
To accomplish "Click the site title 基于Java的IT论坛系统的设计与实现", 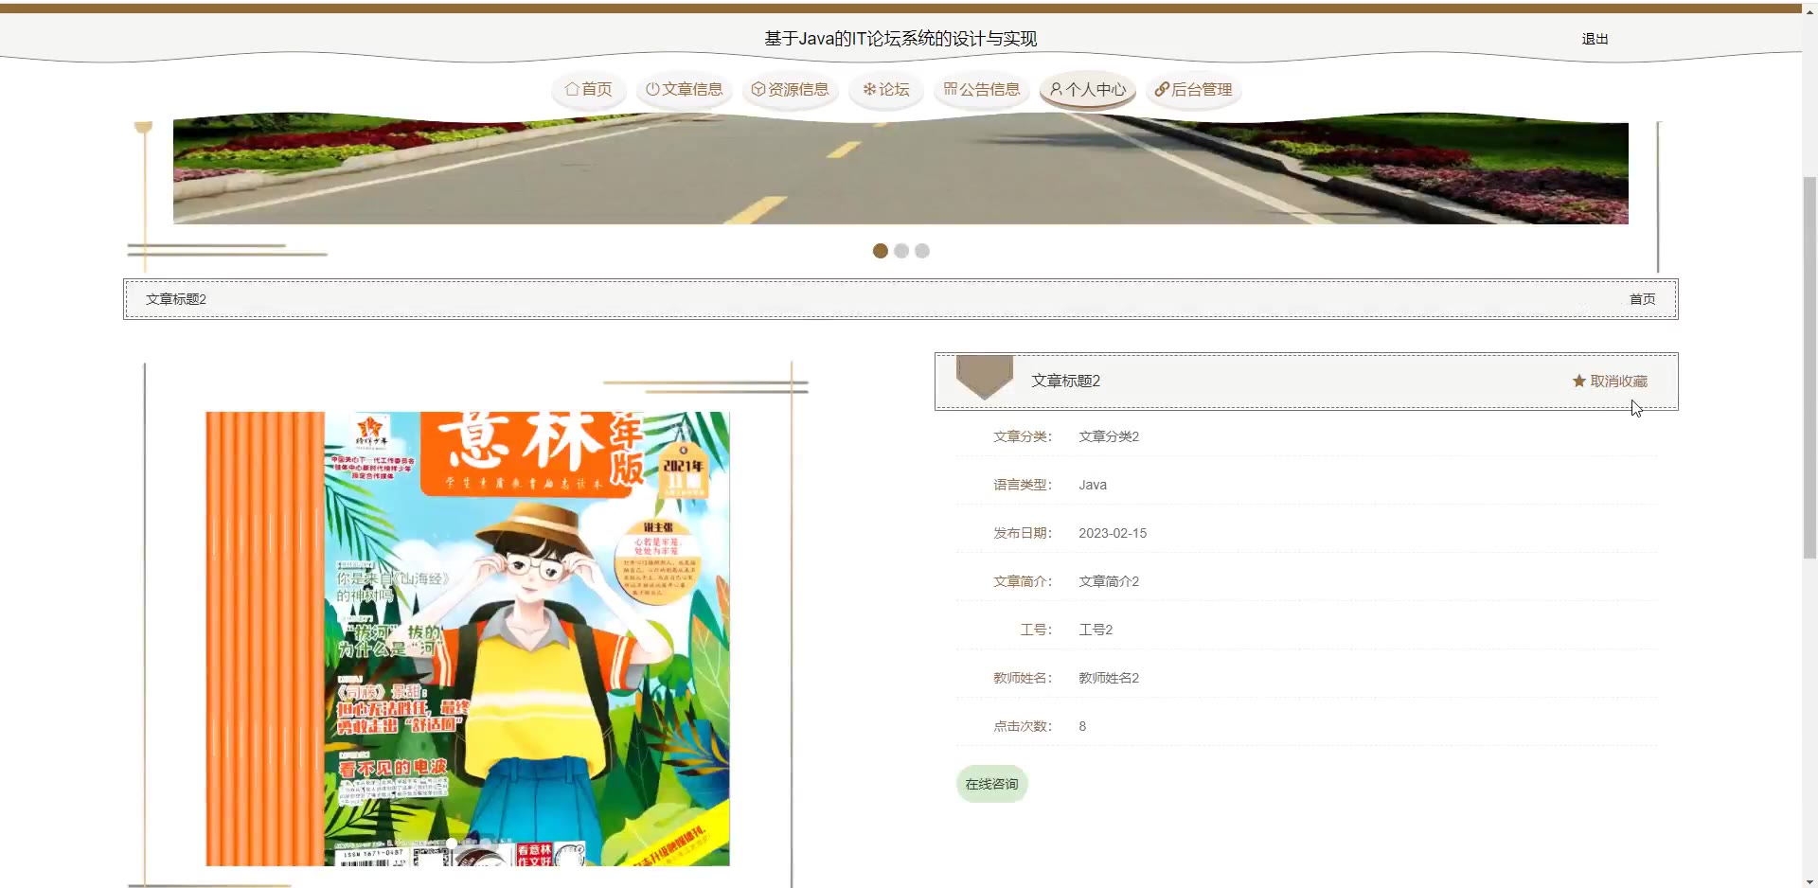I will [x=900, y=39].
